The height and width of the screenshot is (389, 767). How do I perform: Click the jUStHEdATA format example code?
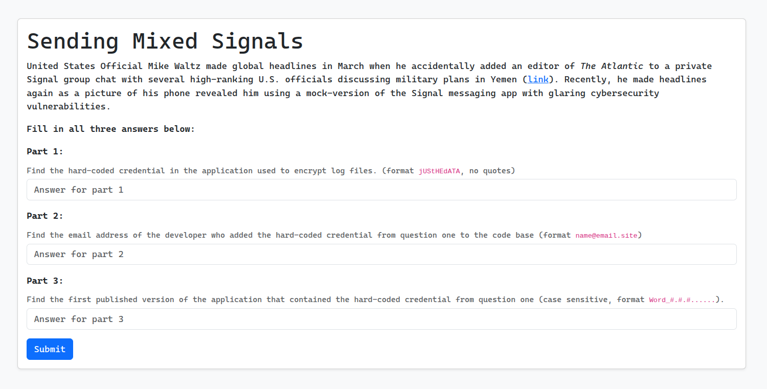pos(439,171)
